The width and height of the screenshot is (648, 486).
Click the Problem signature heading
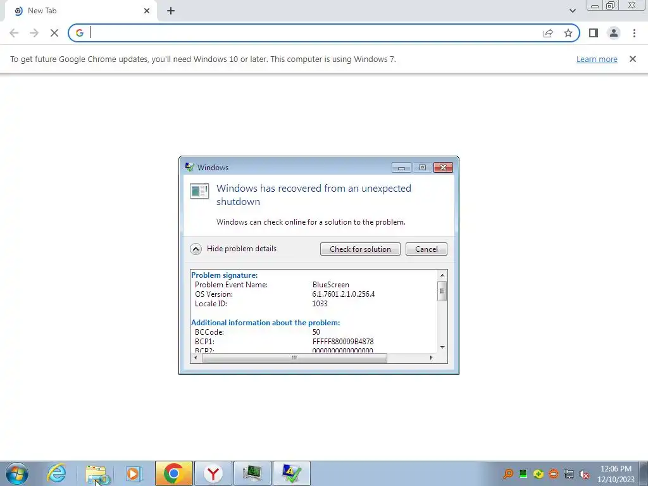pos(225,275)
